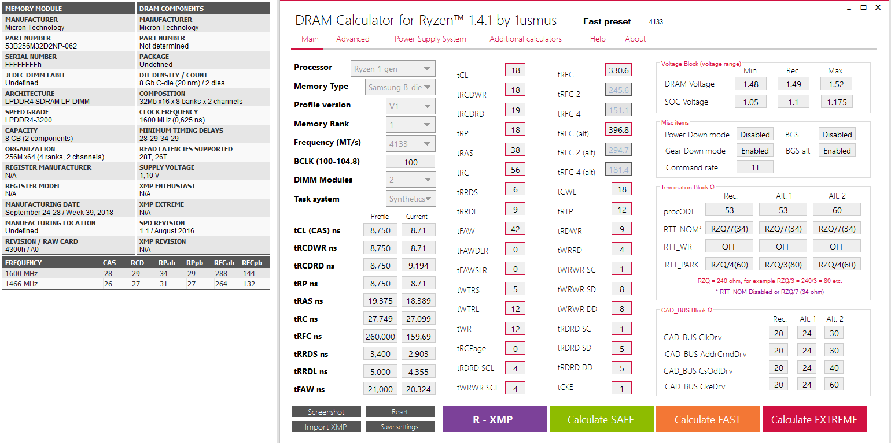Expand the Task system dropdown

(x=411, y=199)
